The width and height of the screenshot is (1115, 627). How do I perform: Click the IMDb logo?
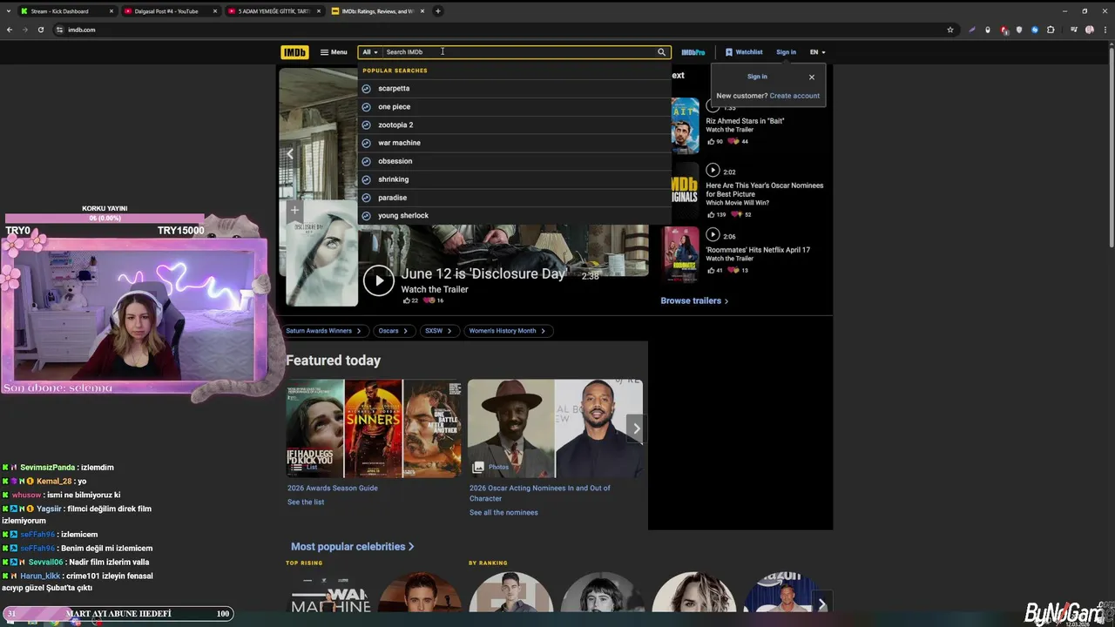click(294, 52)
